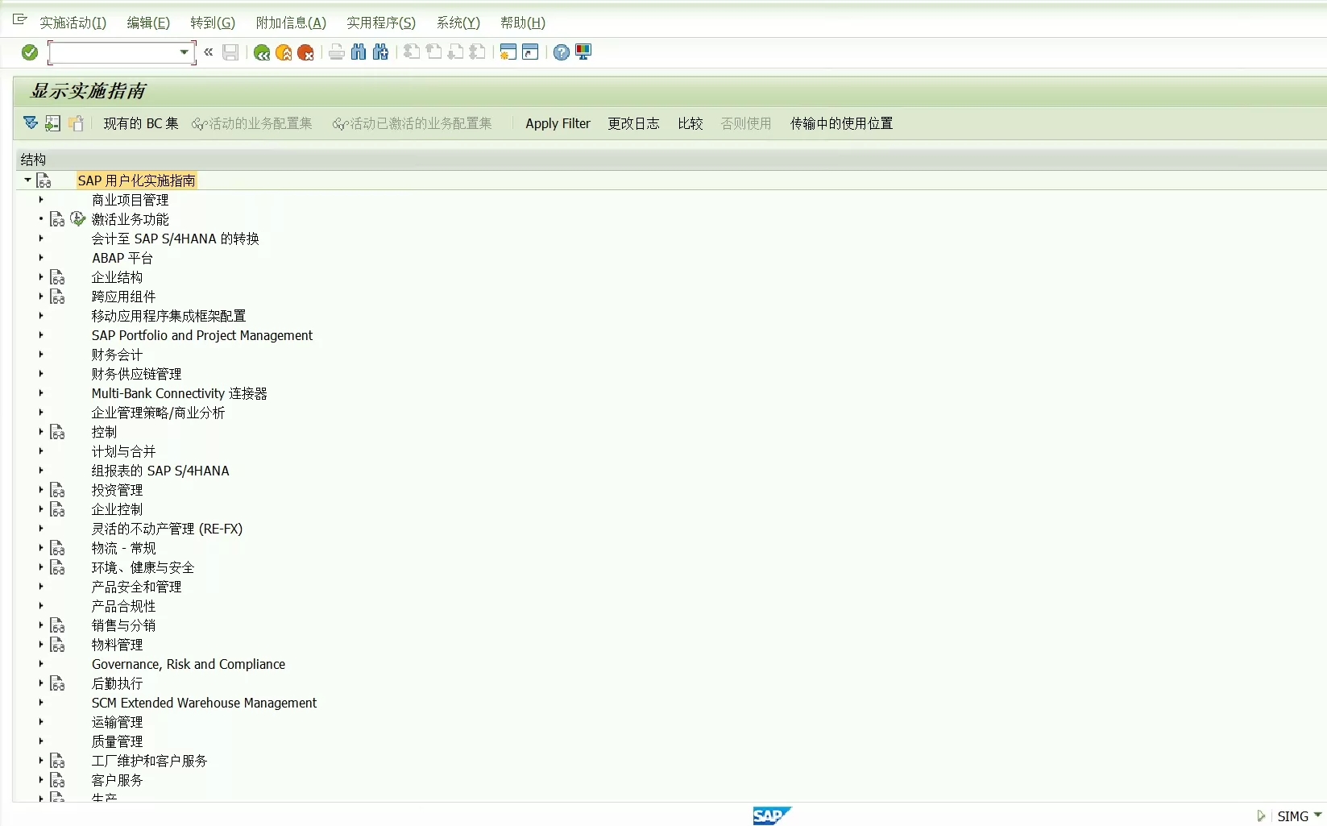Screen dimensions: 1327x826
Task: Select SCM Extended Warehouse Management row
Action: click(204, 703)
